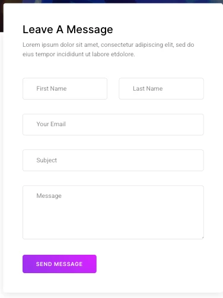Image resolution: width=223 pixels, height=298 pixels.
Task: Focus the Last Name text box
Action: point(161,88)
